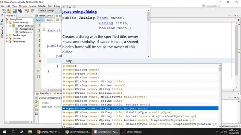
Task: Choose super(Frame owner, String title, boolean modal)
Action: click(140, 108)
